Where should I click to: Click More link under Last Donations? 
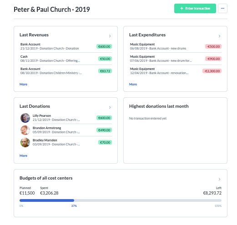(x=23, y=156)
